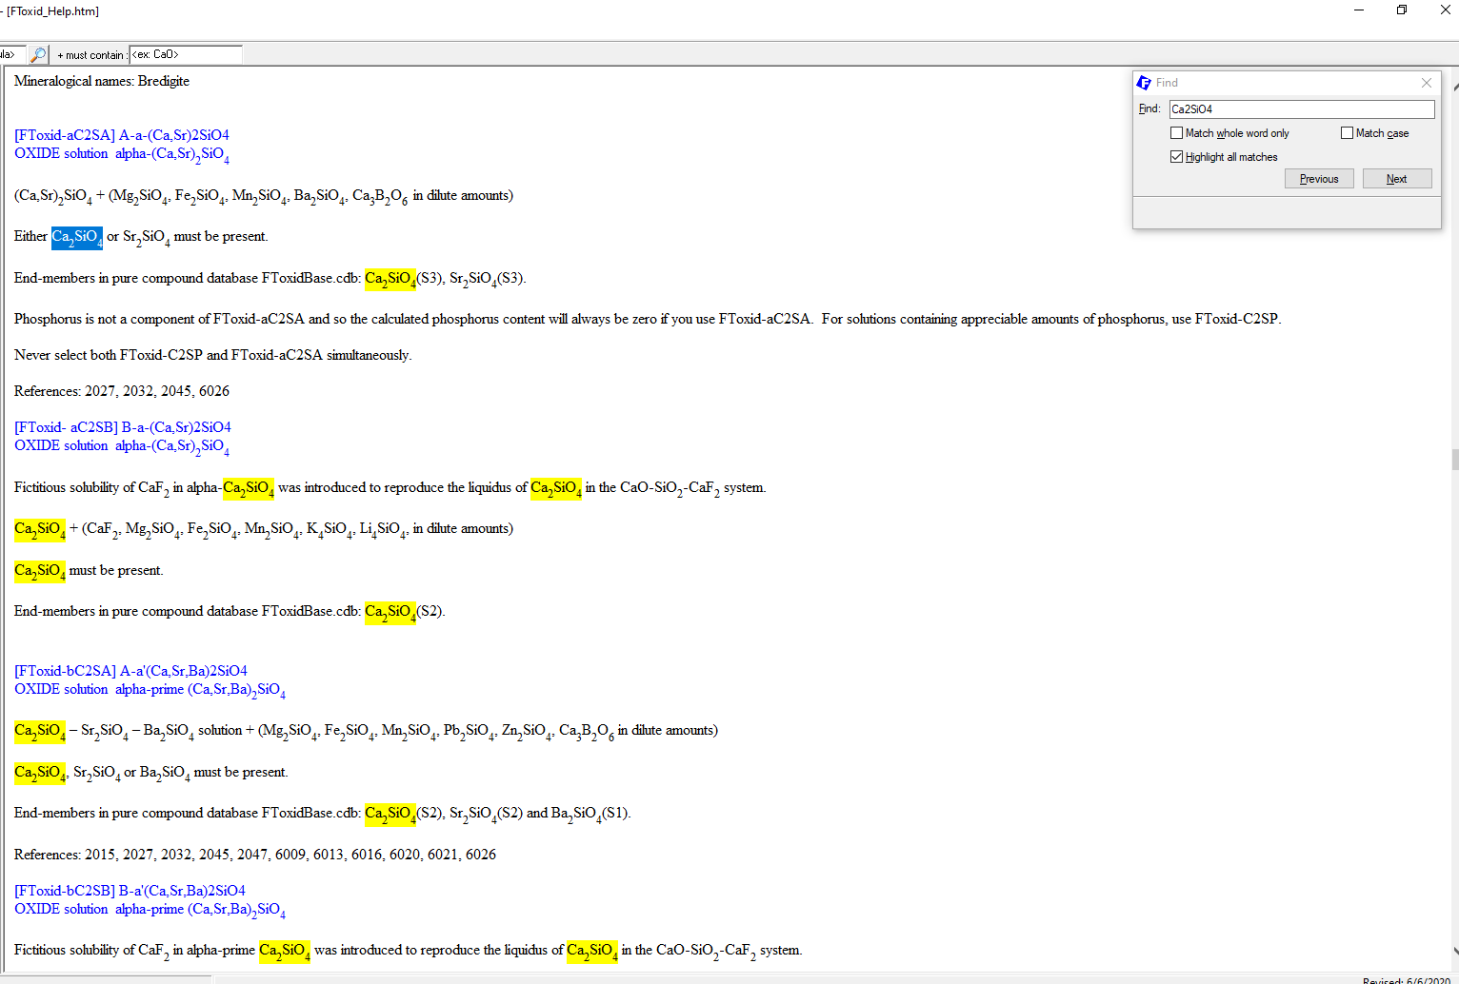The image size is (1459, 984).
Task: Uncheck Highlight all matches
Action: [1177, 157]
